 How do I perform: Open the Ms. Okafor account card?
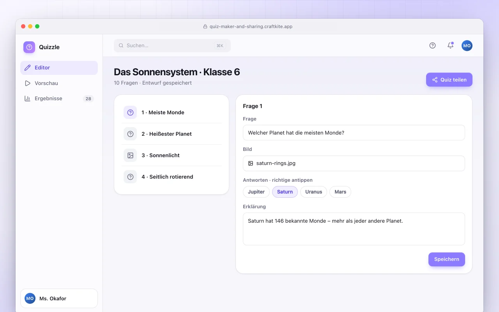click(x=59, y=298)
